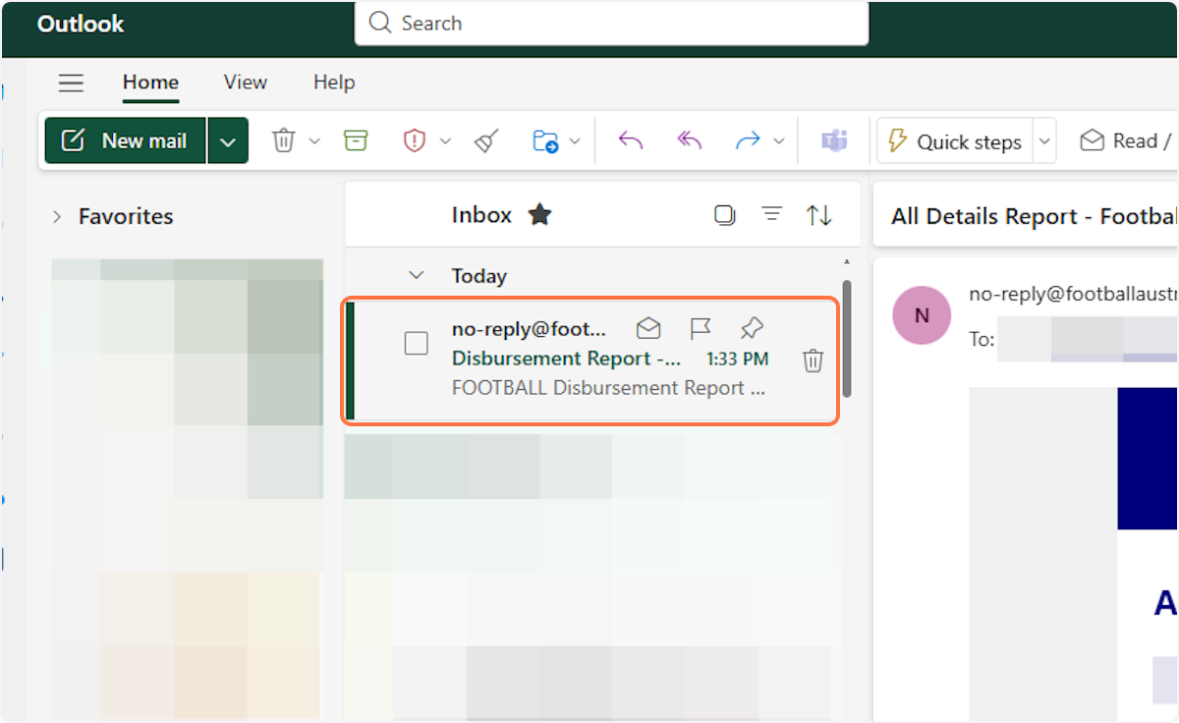Collapse the Today message group
This screenshot has height=723, width=1179.
(417, 276)
